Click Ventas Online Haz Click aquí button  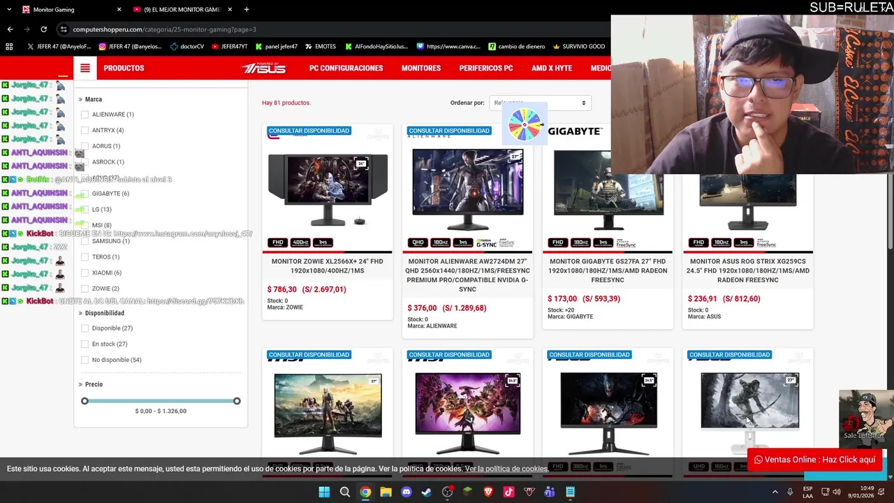815,460
